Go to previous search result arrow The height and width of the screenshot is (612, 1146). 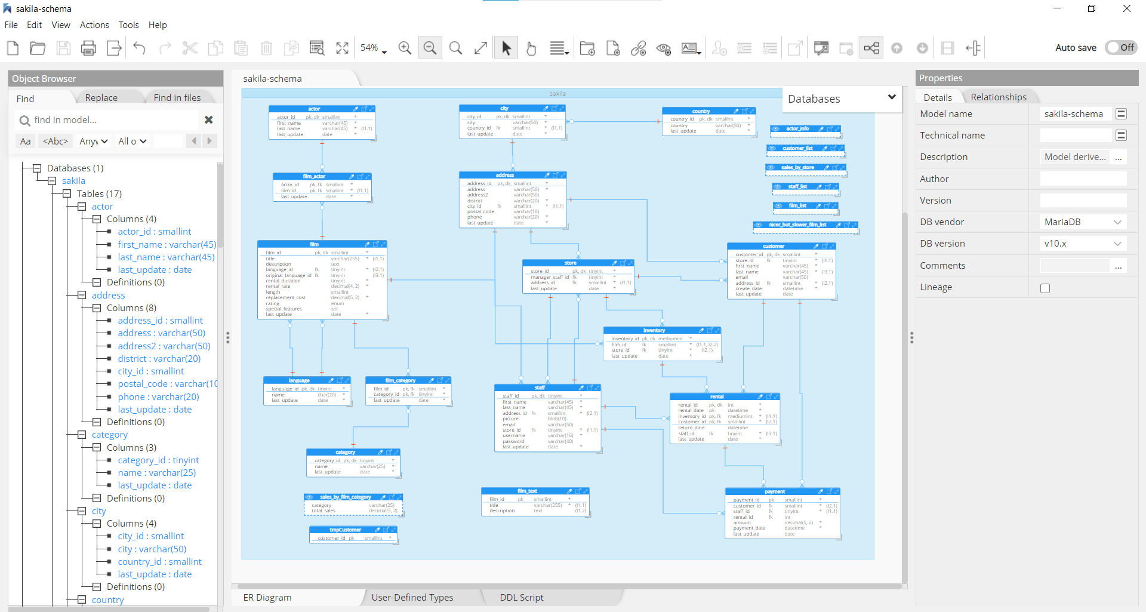[194, 142]
